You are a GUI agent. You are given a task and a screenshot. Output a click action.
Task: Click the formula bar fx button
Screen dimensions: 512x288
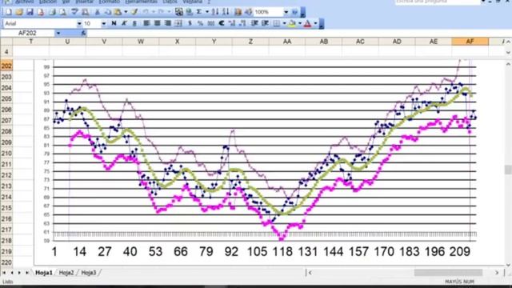click(83, 33)
